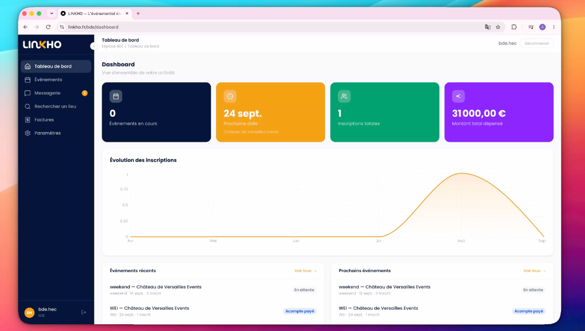
Task: Expand the tab search dropdown arrow
Action: [x=51, y=13]
